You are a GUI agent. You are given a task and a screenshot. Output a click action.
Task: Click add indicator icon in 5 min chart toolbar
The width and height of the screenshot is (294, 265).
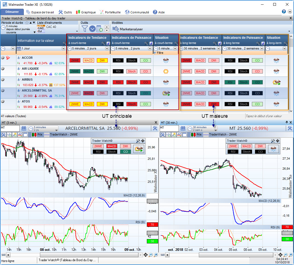pyautogui.click(x=9, y=134)
